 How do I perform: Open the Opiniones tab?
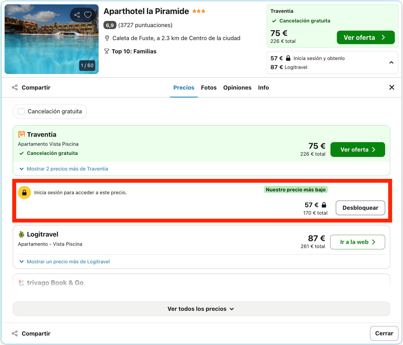coord(237,88)
